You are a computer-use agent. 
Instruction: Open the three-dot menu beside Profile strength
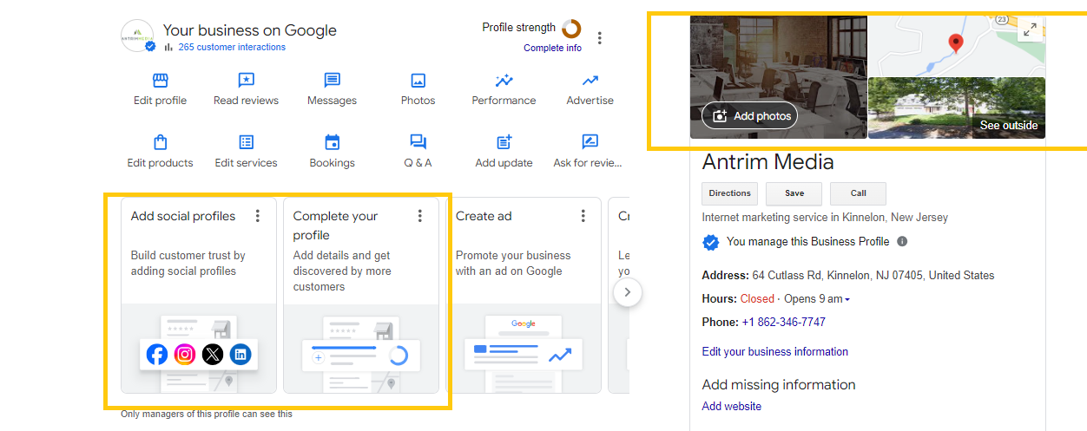[x=600, y=38]
